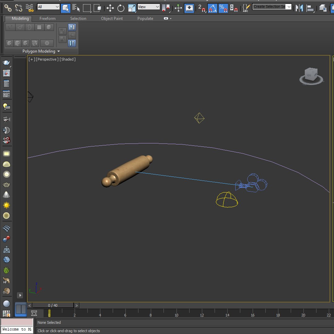Click the Unlink Selection broken-chain icon
The image size is (334, 334).
(x=19, y=8)
